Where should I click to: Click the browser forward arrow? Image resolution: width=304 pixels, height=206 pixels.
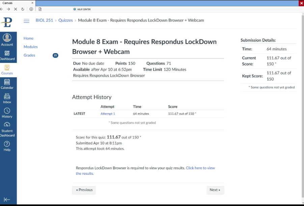click(8, 9)
